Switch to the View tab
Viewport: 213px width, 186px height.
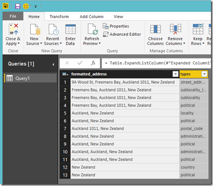pyautogui.click(x=118, y=16)
